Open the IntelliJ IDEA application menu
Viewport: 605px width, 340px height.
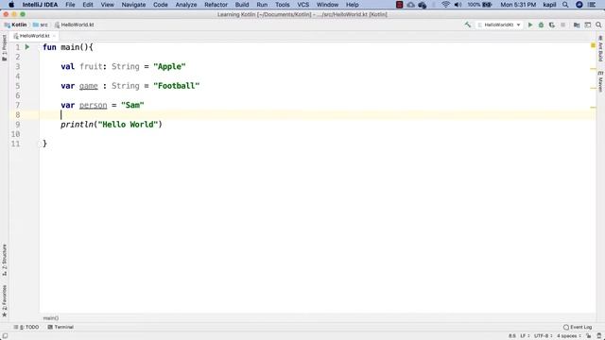pos(40,5)
